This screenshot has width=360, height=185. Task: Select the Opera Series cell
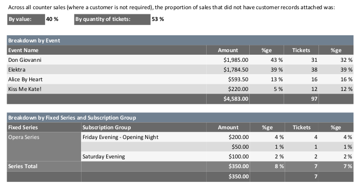click(44, 147)
